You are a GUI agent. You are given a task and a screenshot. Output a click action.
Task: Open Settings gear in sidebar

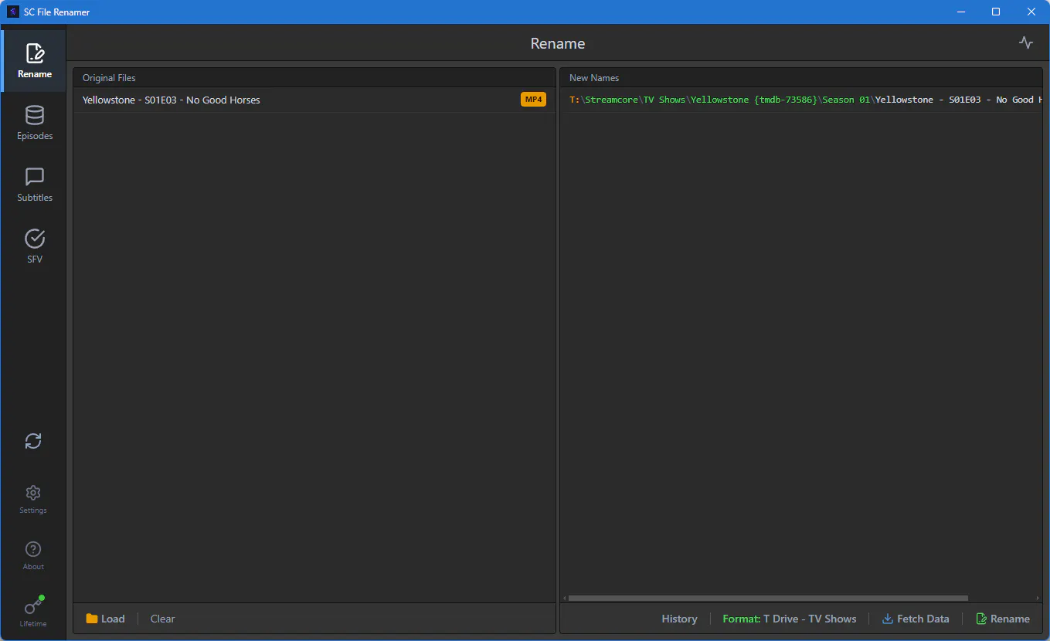(33, 499)
